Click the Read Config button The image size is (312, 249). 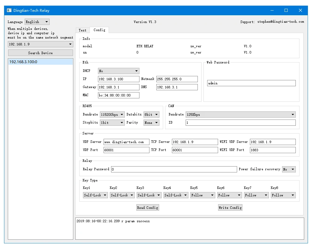click(x=148, y=208)
